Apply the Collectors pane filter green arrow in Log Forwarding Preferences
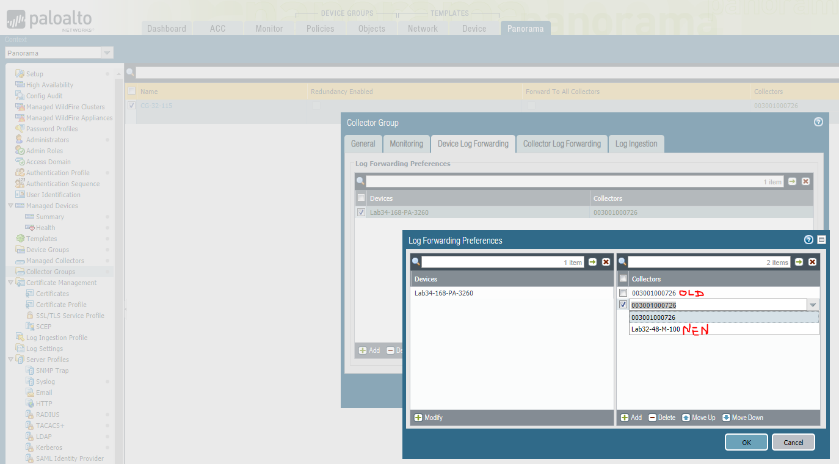The height and width of the screenshot is (464, 839). tap(799, 262)
